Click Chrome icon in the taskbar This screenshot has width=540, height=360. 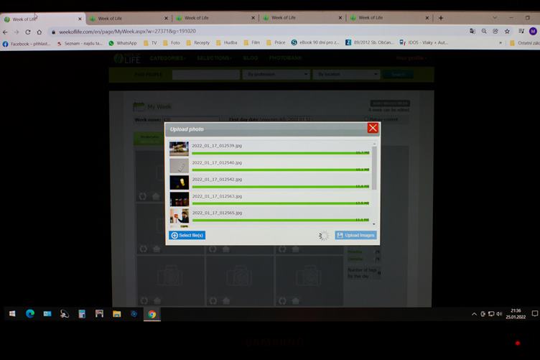click(x=152, y=314)
